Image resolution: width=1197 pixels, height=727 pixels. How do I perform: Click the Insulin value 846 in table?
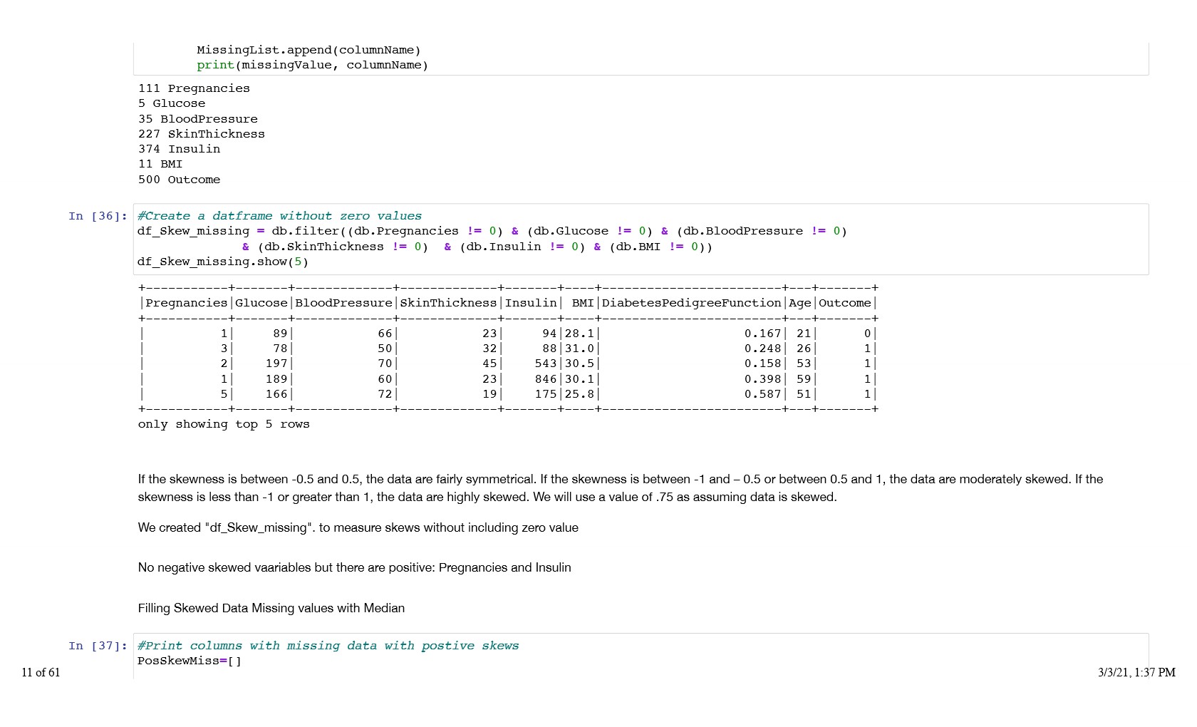point(546,379)
